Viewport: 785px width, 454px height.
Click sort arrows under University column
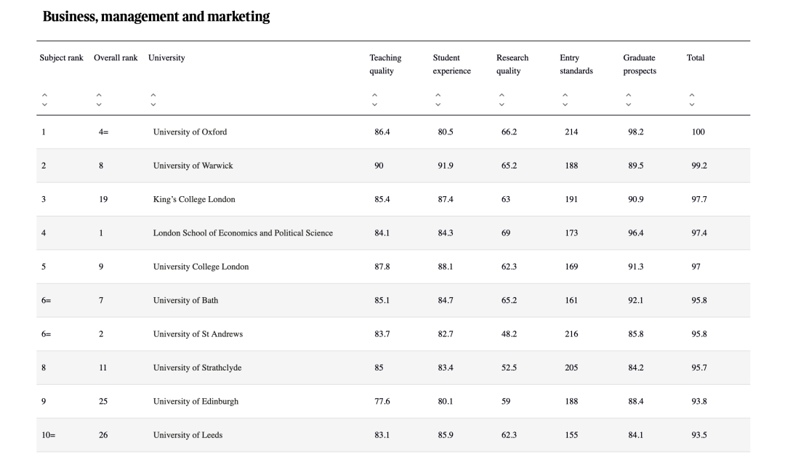(153, 100)
